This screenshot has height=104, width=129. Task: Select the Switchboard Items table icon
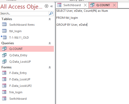click(x=4, y=24)
